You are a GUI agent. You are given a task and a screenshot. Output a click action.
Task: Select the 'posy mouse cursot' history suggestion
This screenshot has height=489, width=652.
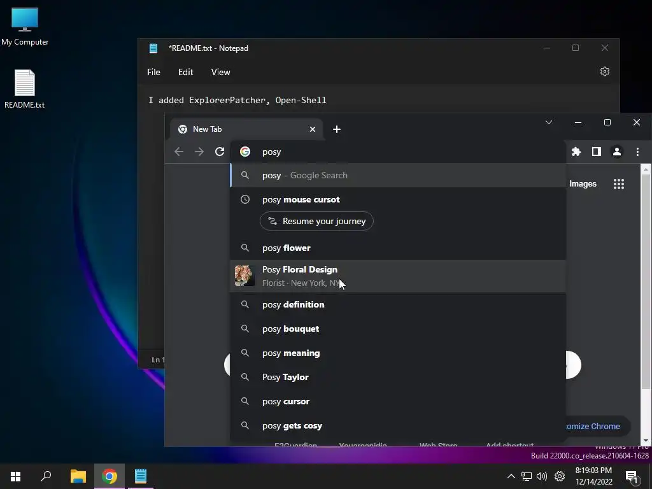[398, 199]
